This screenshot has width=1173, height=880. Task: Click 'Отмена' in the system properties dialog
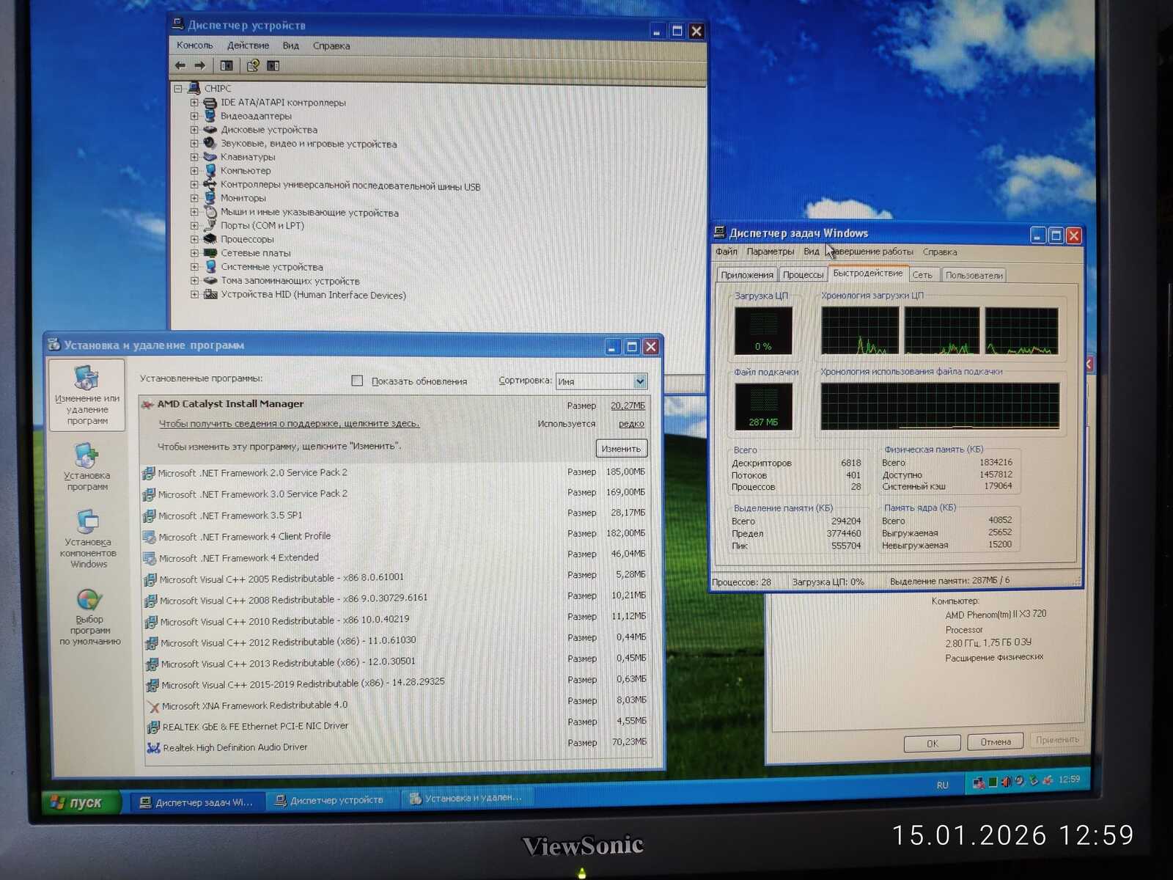(996, 742)
